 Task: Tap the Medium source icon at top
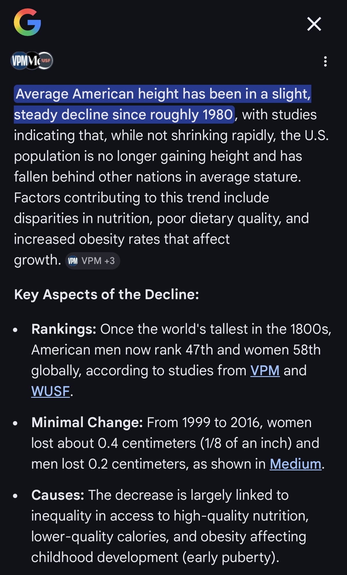[x=32, y=61]
